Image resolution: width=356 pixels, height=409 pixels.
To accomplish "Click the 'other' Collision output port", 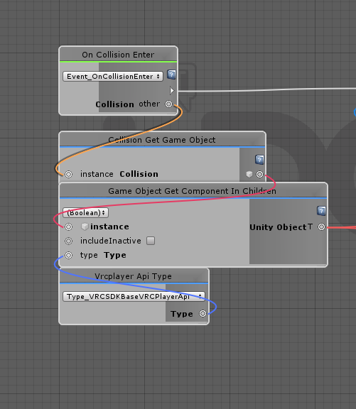I will point(169,104).
